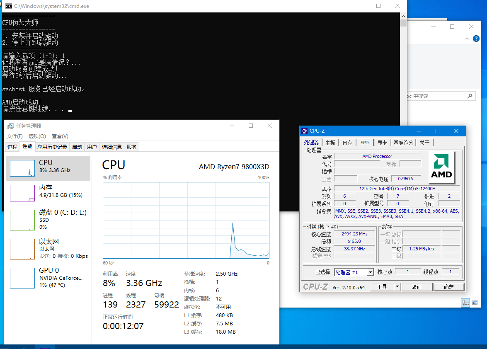This screenshot has height=349, width=487.
Task: Click the help question mark icon in Explorer window
Action: point(476,39)
